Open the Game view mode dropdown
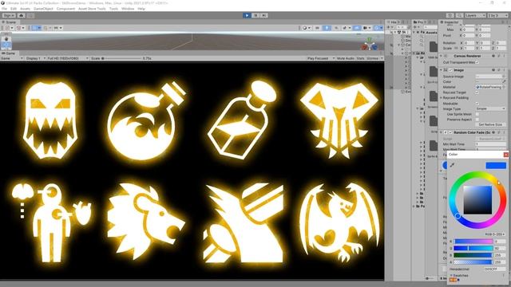 point(12,58)
